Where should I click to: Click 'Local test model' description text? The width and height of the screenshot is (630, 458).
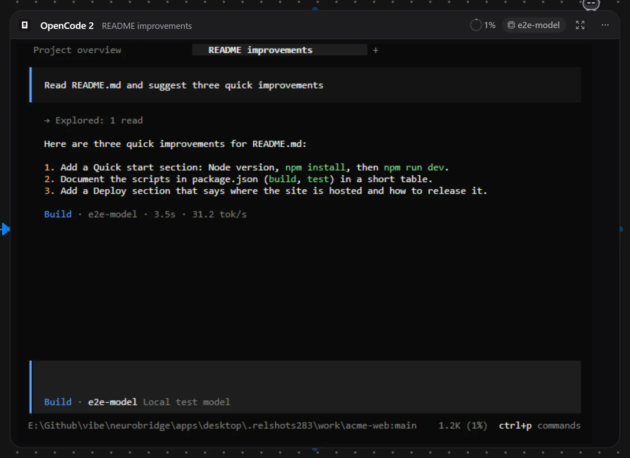(186, 402)
